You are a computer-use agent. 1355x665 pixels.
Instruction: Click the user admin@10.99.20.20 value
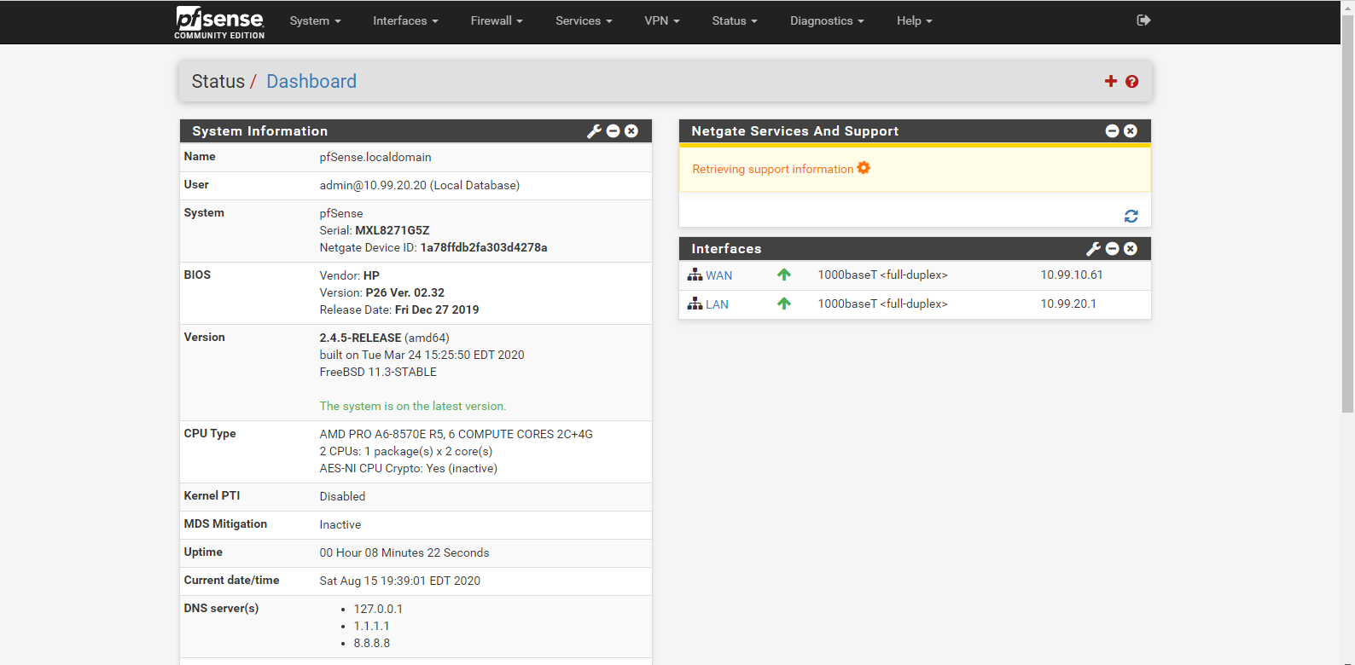click(420, 186)
